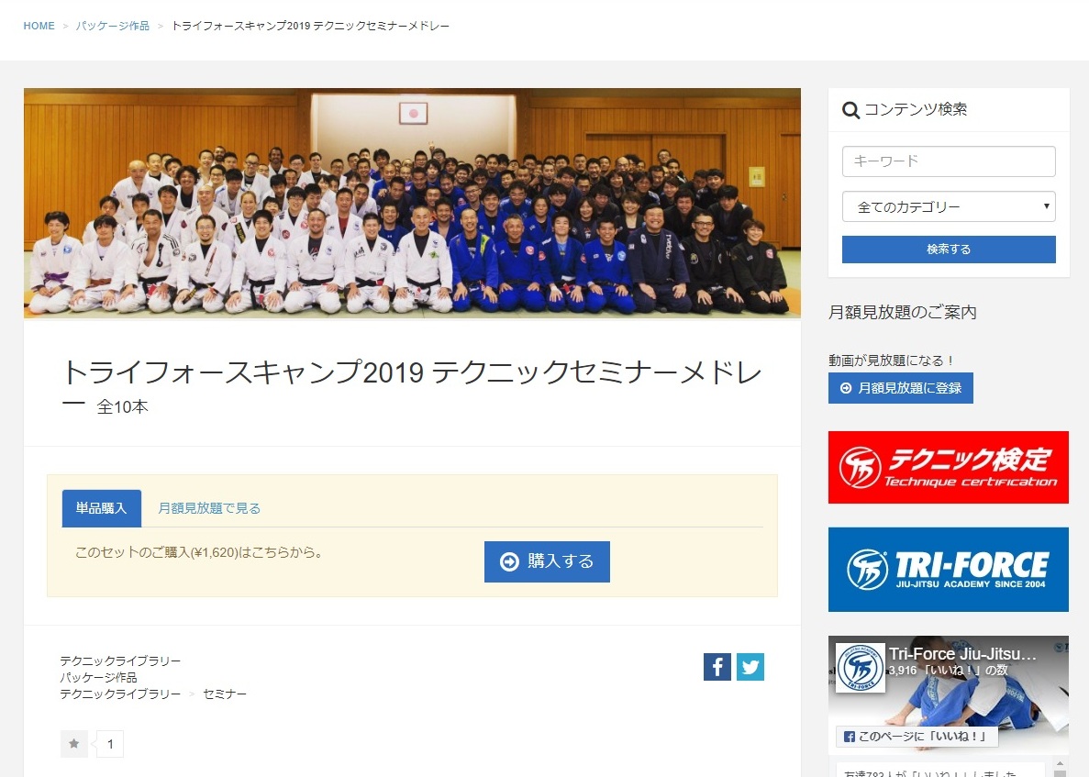Switch to 月額見放題で見る tab
This screenshot has width=1089, height=777.
click(x=209, y=508)
